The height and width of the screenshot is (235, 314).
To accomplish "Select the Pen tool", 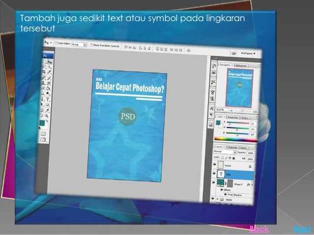I will [42, 99].
